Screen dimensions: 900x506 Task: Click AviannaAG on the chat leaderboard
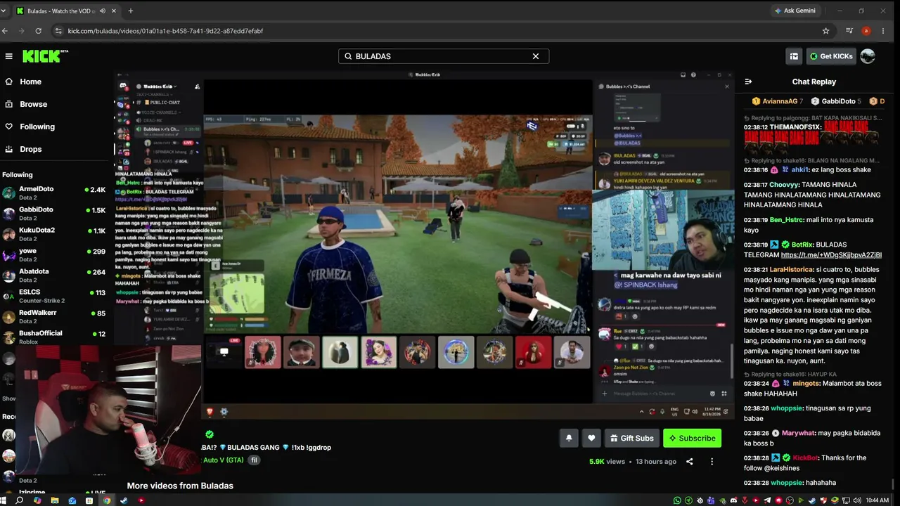(778, 101)
